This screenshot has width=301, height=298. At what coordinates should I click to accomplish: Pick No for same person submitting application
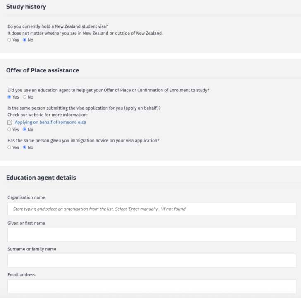[x=24, y=129]
